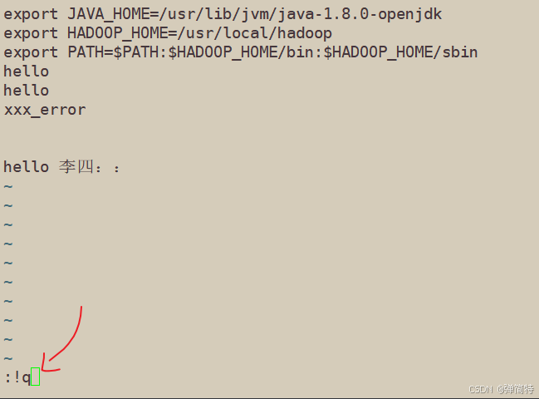Click the JAVA_HOME export line
This screenshot has height=399, width=539.
[x=223, y=14]
